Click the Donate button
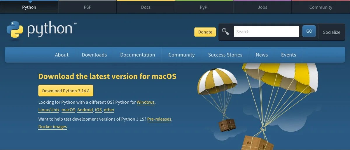The height and width of the screenshot is (150, 350). (x=205, y=32)
